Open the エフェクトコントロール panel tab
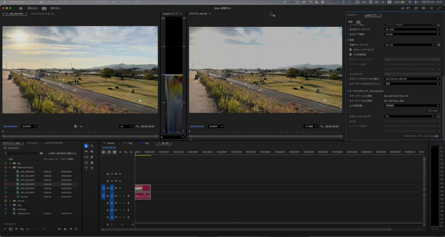The width and height of the screenshot is (445, 237). [x=42, y=14]
